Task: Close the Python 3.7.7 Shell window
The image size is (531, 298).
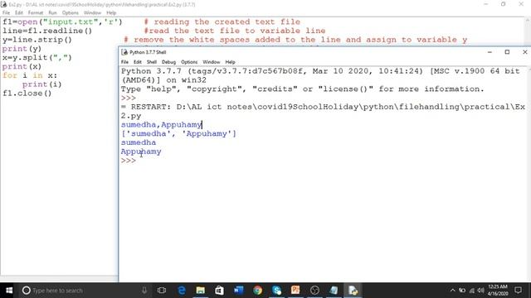Action: point(524,52)
